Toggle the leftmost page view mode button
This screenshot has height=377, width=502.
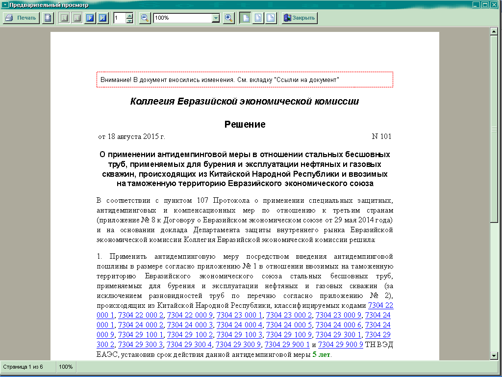click(x=245, y=18)
